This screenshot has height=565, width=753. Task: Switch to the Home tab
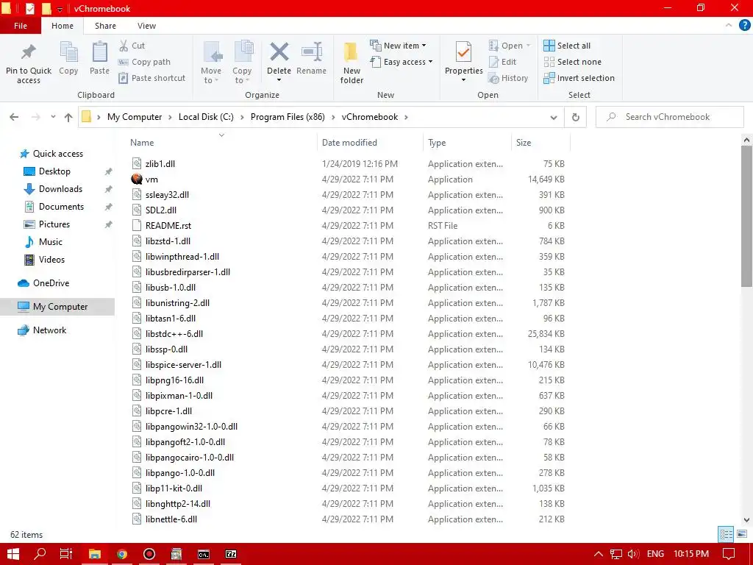tap(63, 26)
